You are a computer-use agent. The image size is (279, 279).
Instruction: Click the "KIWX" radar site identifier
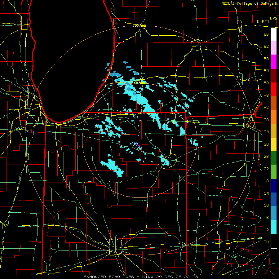pyautogui.click(x=148, y=277)
